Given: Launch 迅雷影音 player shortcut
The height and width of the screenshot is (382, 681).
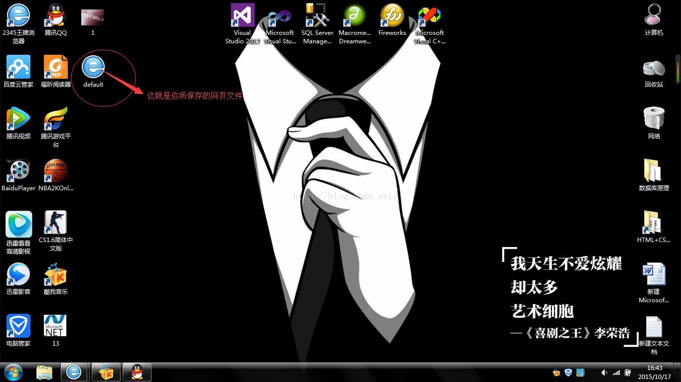Looking at the screenshot, I should pyautogui.click(x=18, y=279).
